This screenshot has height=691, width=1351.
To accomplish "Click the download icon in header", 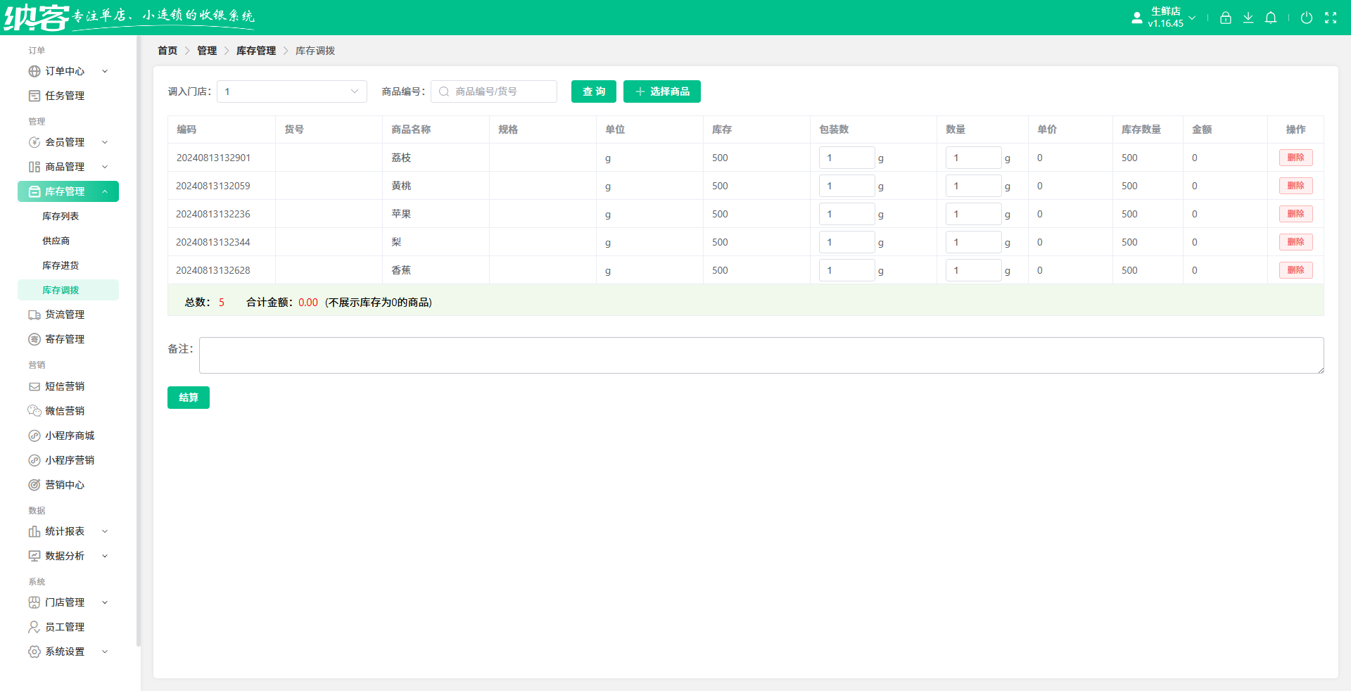I will click(x=1248, y=18).
